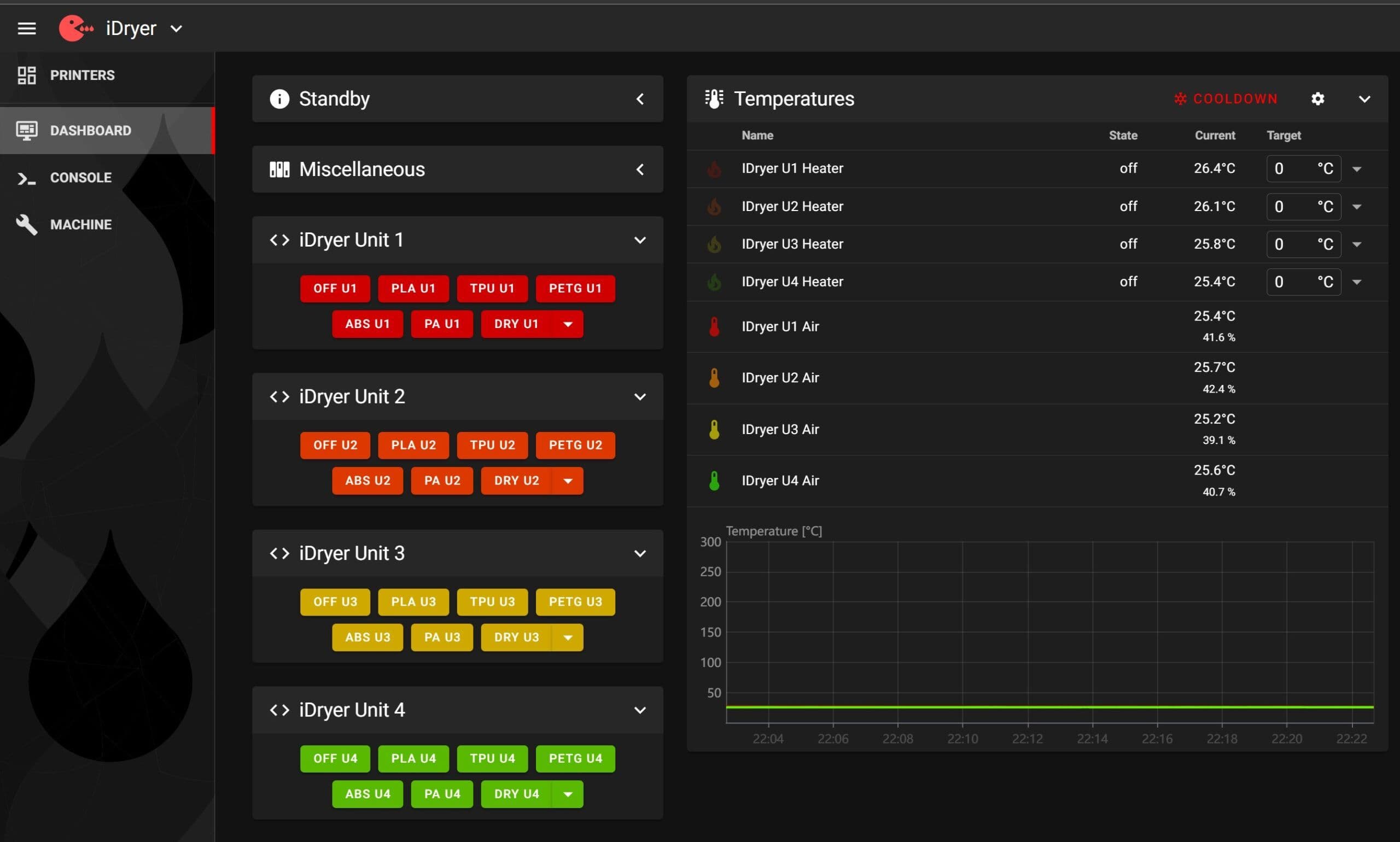The width and height of the screenshot is (1400, 842).
Task: Click the OFF U4 macro button
Action: (335, 758)
